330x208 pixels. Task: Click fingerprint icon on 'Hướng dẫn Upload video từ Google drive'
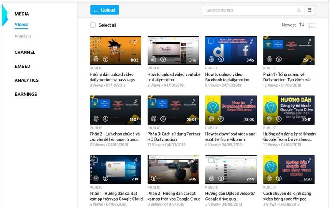click(212, 178)
